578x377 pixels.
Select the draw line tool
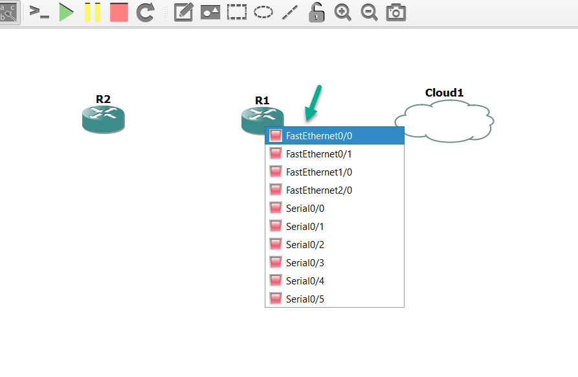point(290,12)
